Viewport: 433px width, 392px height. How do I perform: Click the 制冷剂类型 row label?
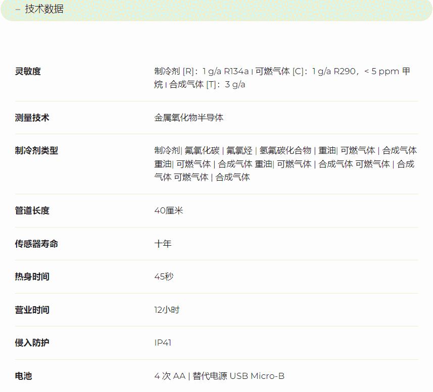pos(36,150)
